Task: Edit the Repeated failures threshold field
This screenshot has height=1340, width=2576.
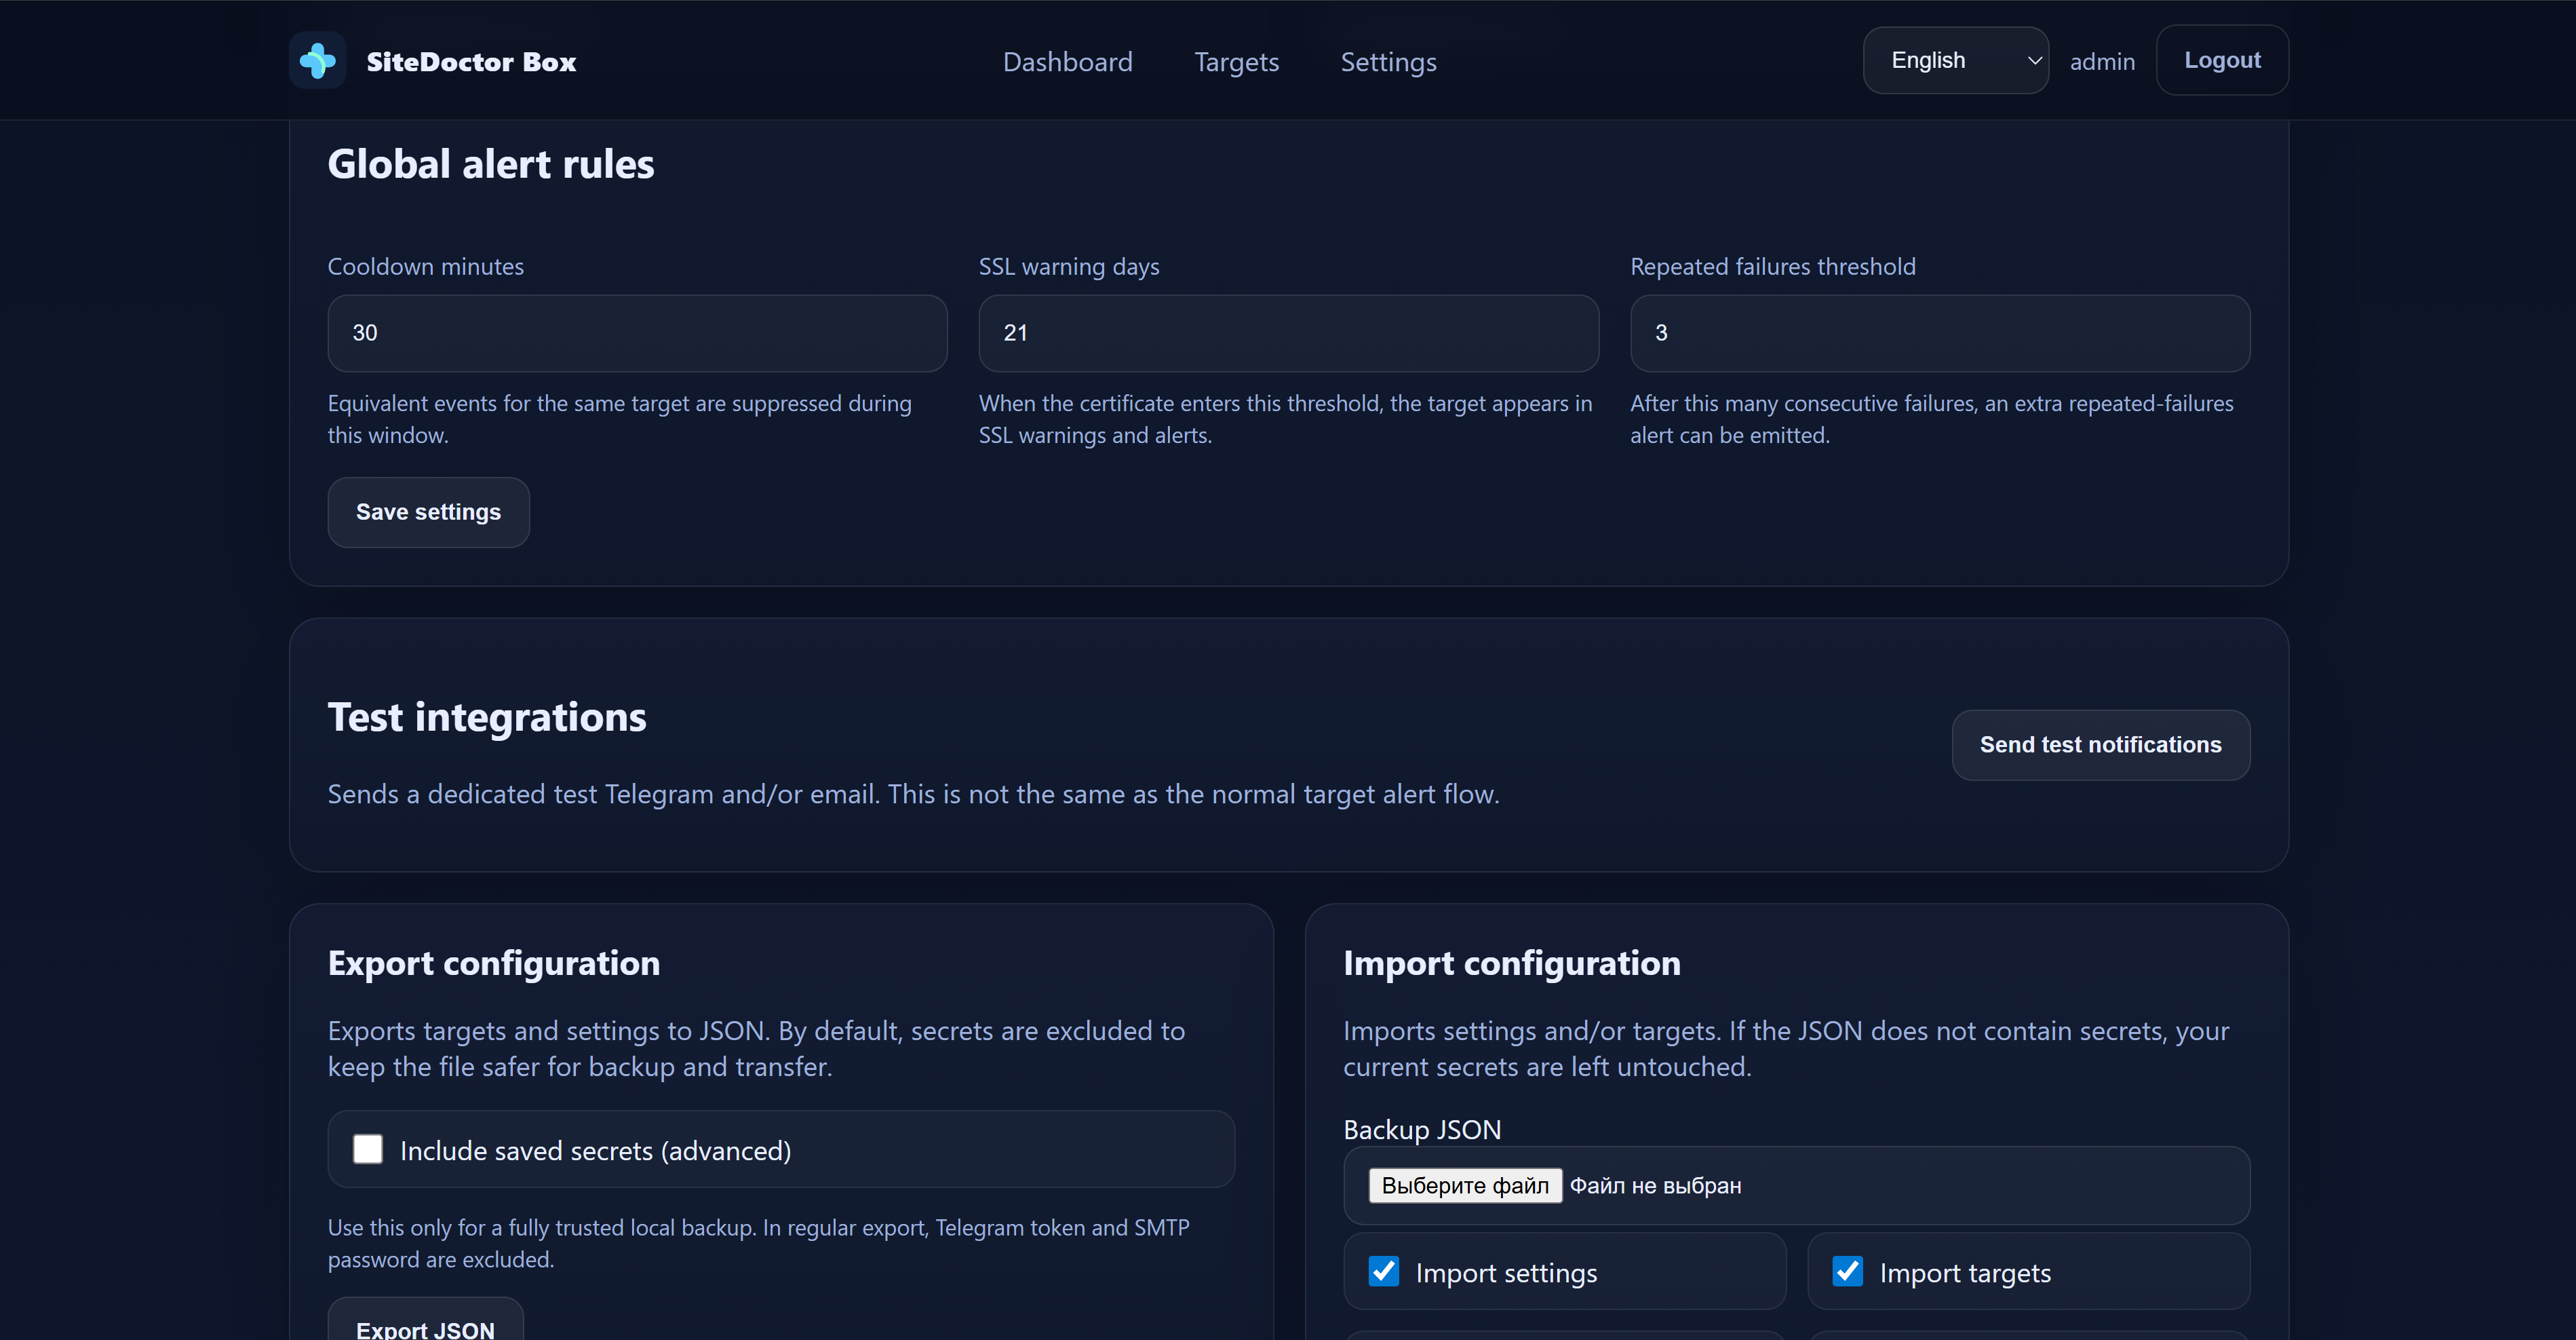Action: pos(1939,333)
